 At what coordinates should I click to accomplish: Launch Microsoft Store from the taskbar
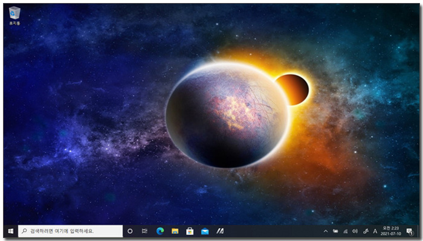pos(190,231)
